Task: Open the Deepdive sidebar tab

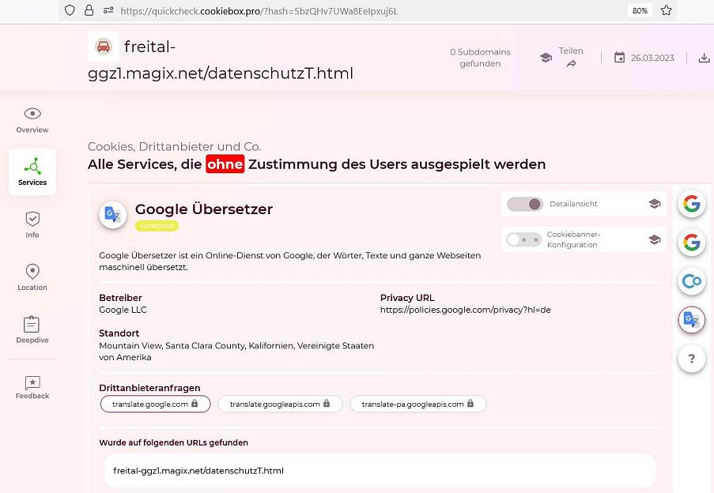Action: point(32,329)
